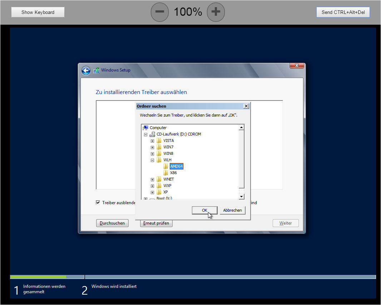Select the WNET folder icon
381x305 pixels.
159,179
